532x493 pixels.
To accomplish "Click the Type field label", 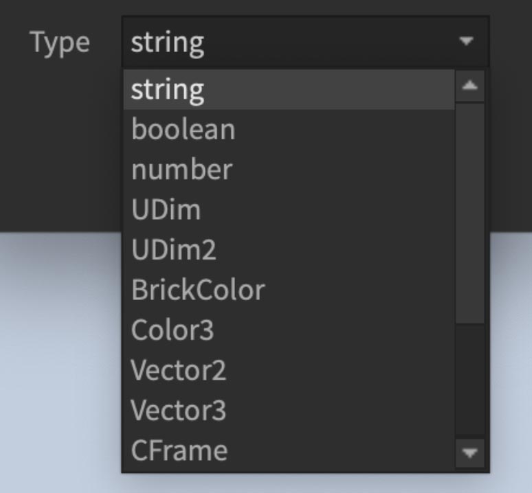I will 60,43.
